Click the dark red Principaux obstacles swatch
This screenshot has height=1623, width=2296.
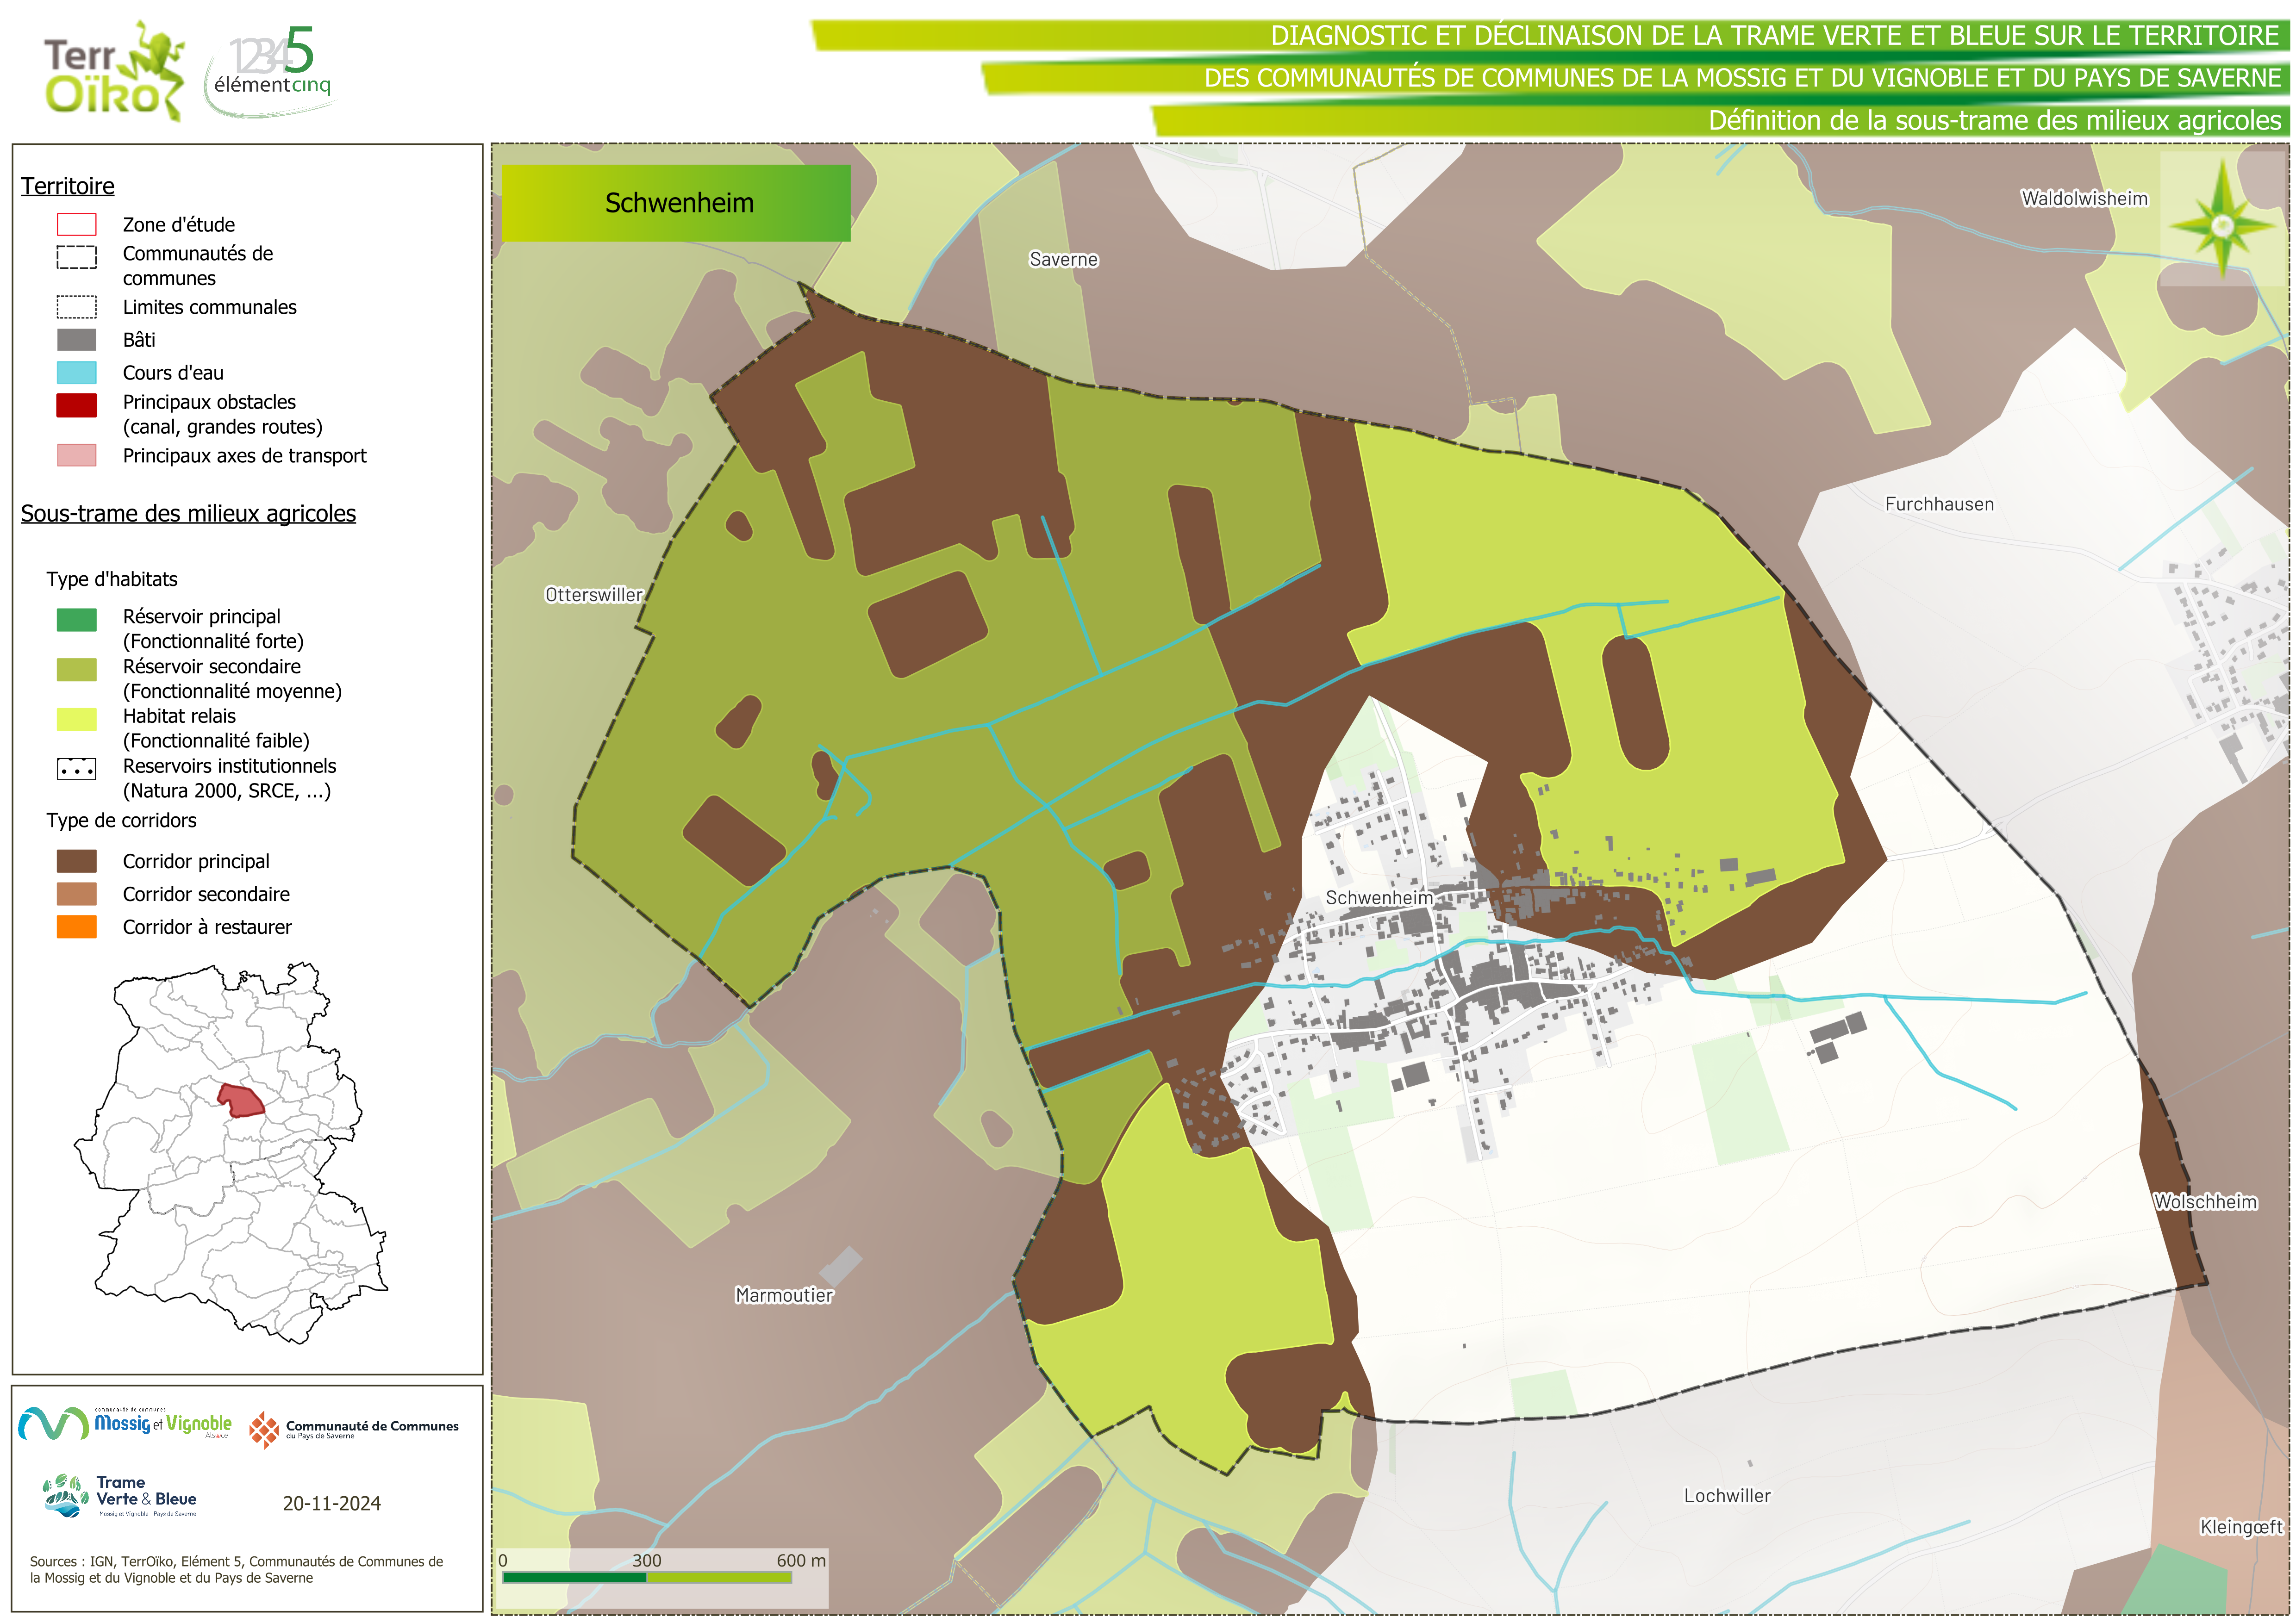click(x=77, y=405)
